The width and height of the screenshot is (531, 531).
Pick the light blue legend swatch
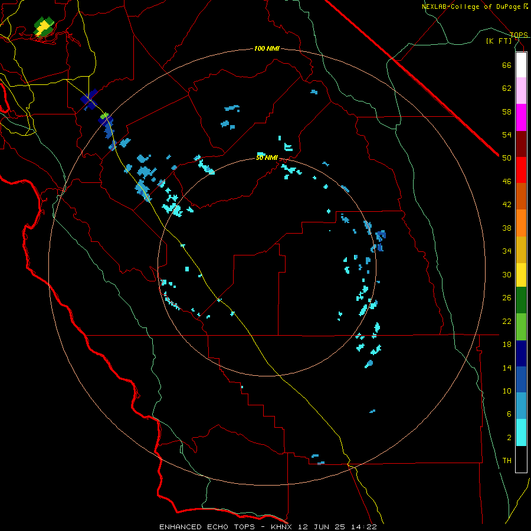[521, 406]
